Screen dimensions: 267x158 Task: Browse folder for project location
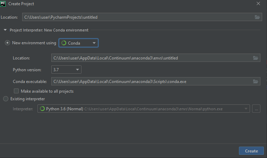[x=257, y=17]
